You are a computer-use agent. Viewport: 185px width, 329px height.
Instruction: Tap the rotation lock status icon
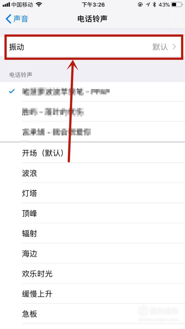140,5
